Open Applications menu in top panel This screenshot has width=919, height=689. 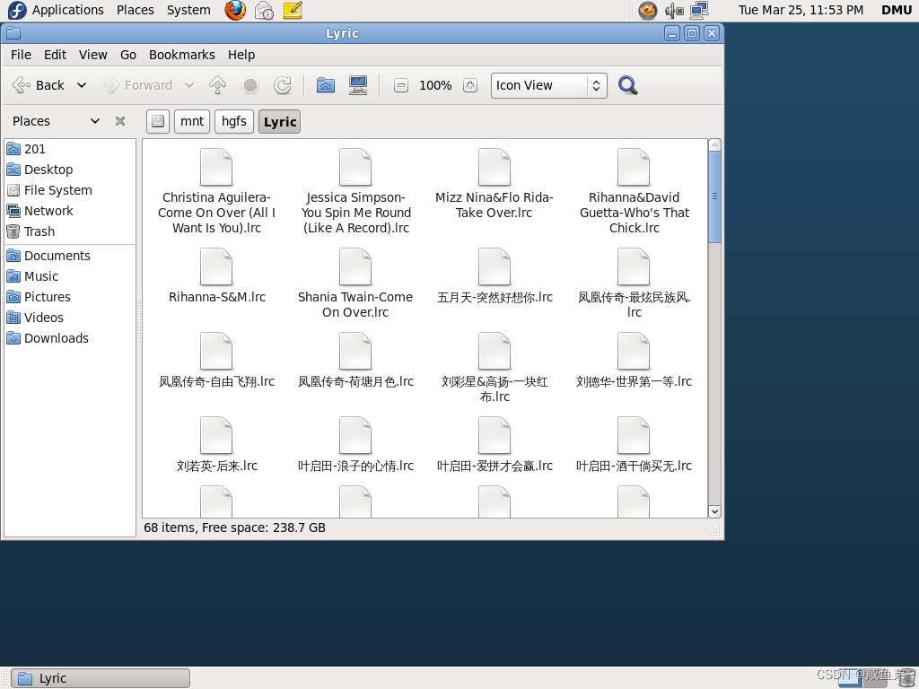pyautogui.click(x=57, y=10)
